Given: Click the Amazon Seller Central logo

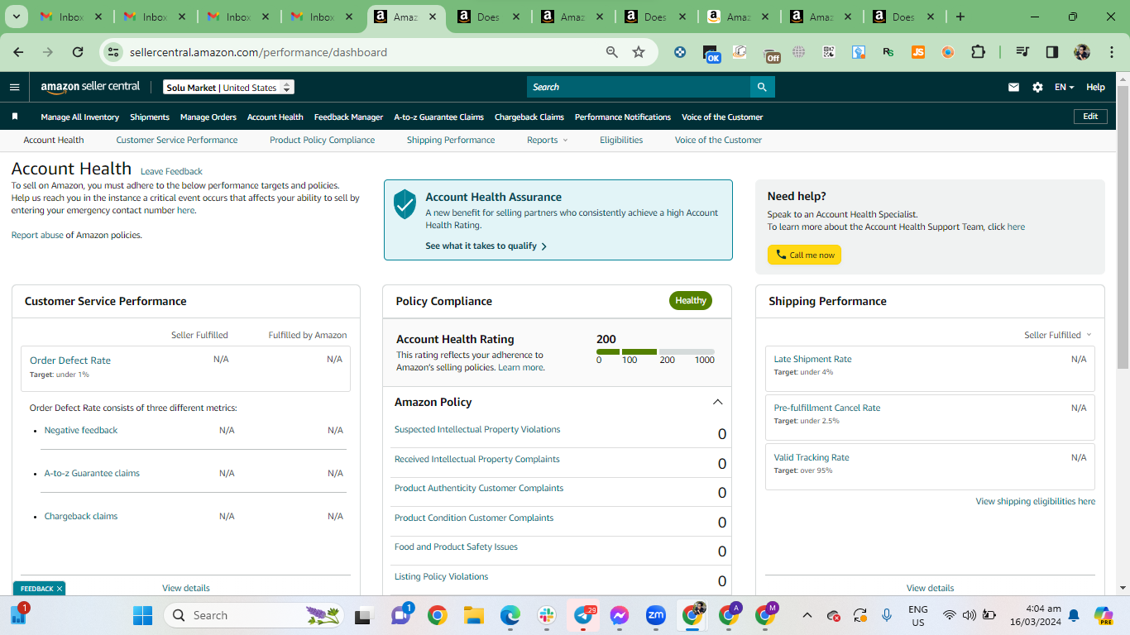Looking at the screenshot, I should click(x=91, y=87).
